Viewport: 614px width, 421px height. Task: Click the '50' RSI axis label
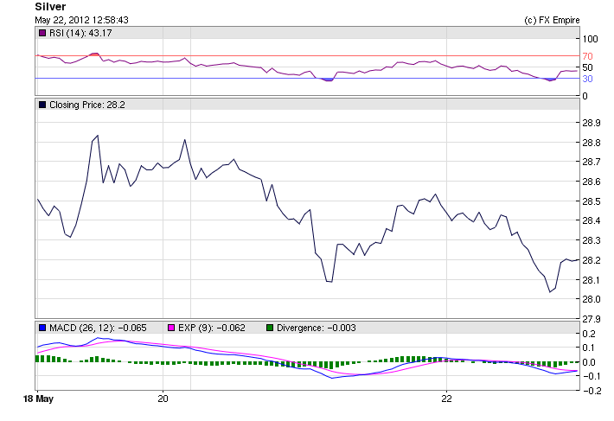587,67
